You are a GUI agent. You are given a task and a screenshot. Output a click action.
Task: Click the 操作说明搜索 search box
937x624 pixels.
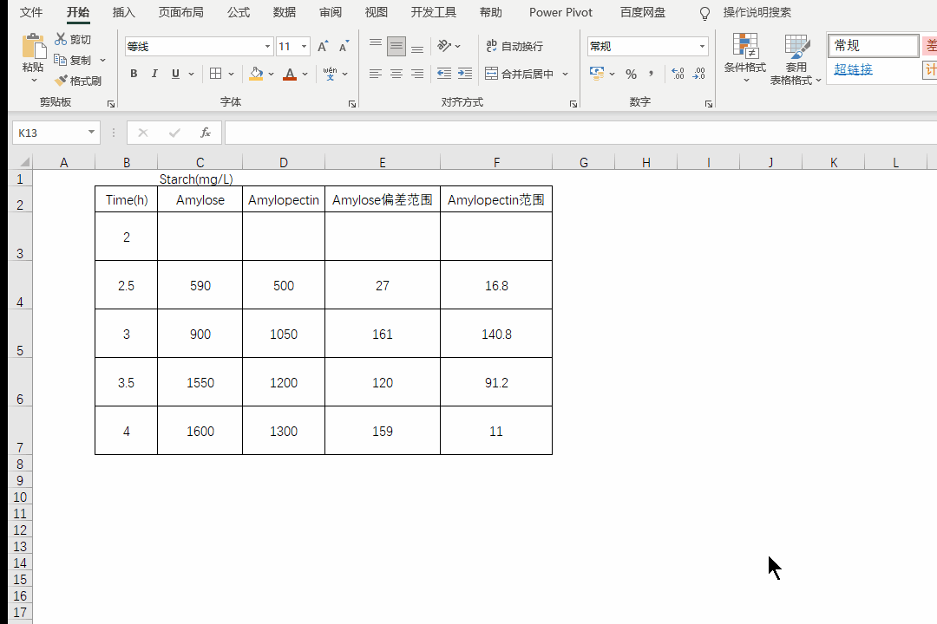(x=757, y=12)
